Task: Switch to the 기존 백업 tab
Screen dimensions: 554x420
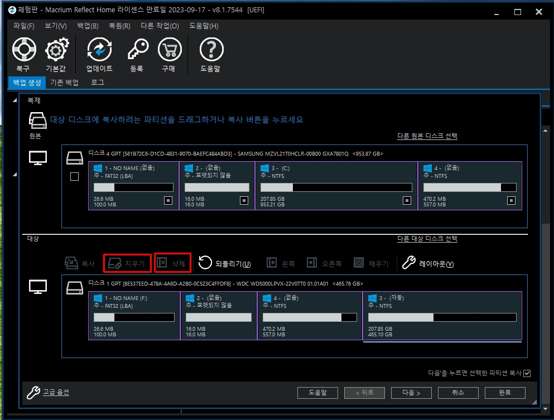Action: 64,83
